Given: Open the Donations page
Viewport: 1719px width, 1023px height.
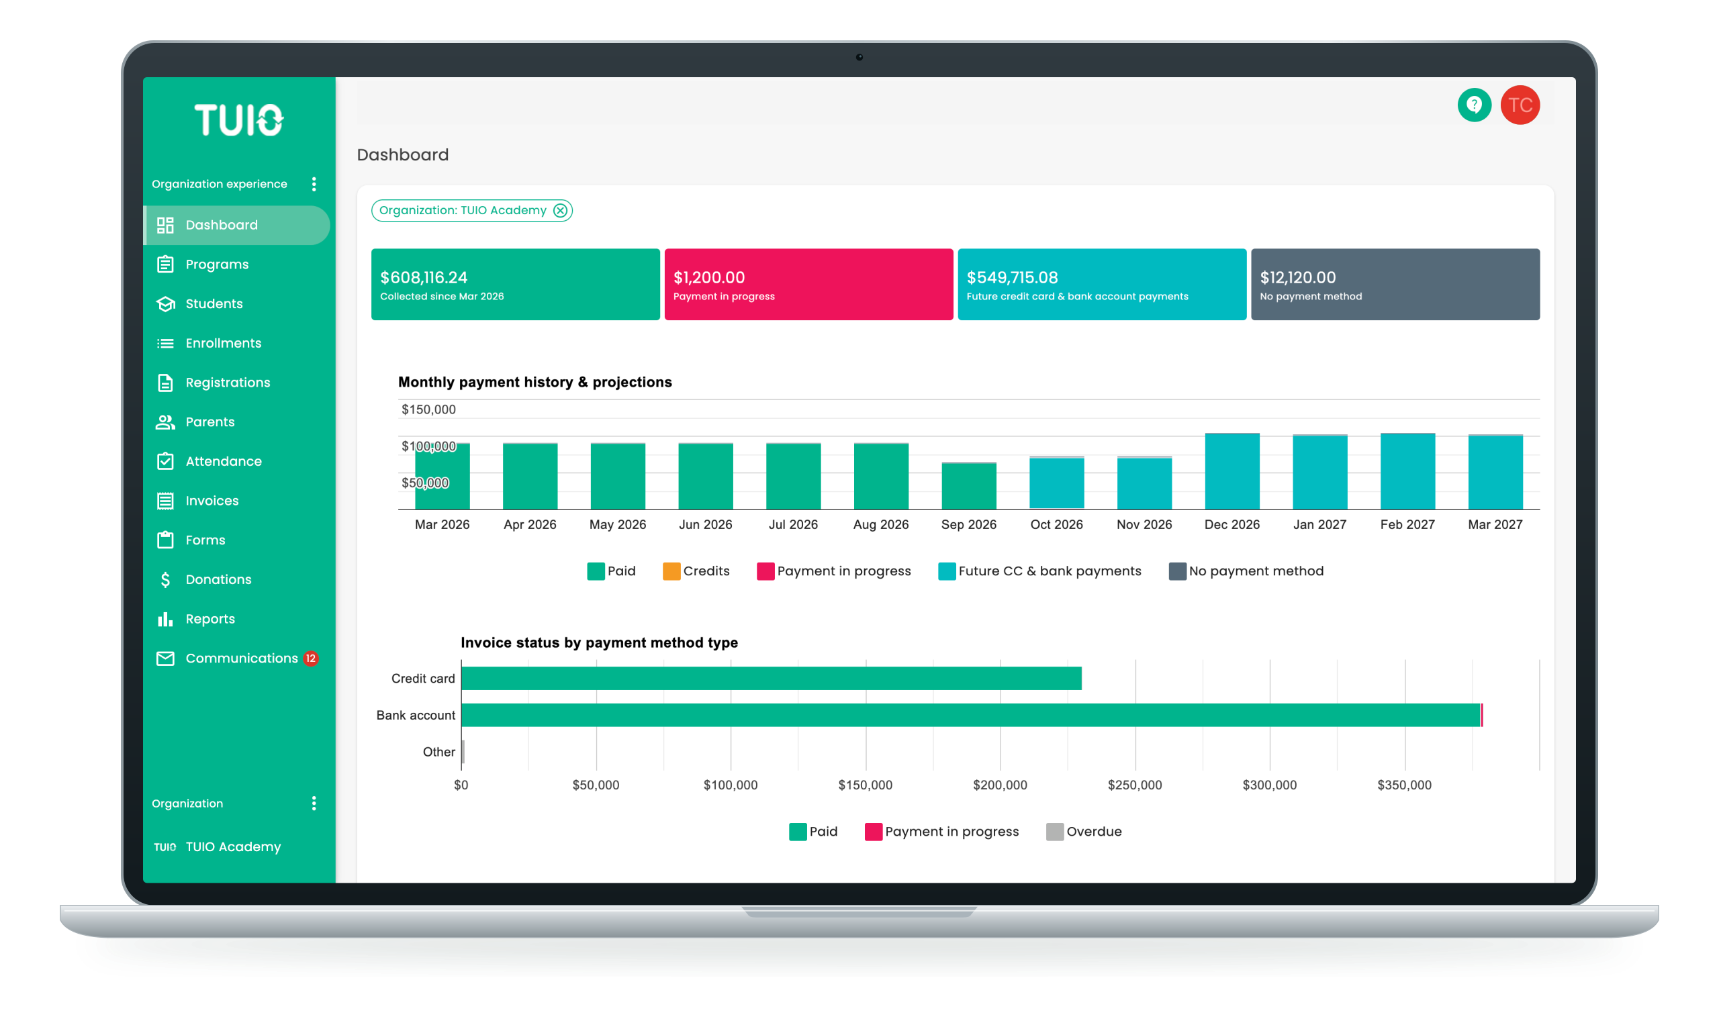Looking at the screenshot, I should [x=236, y=580].
